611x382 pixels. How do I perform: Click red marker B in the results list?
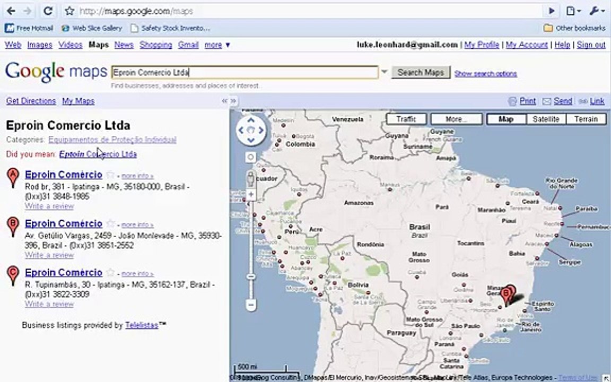pos(13,227)
